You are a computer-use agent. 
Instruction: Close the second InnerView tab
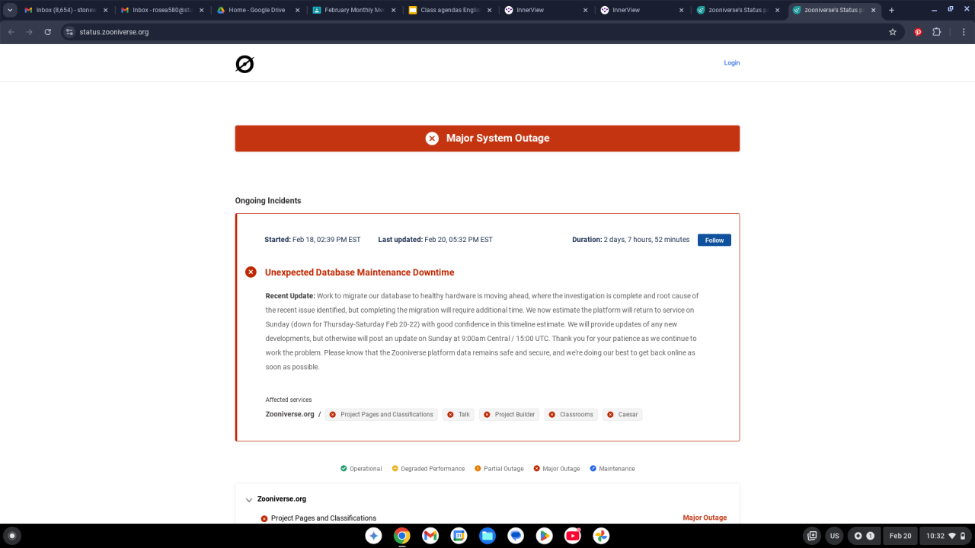point(681,11)
